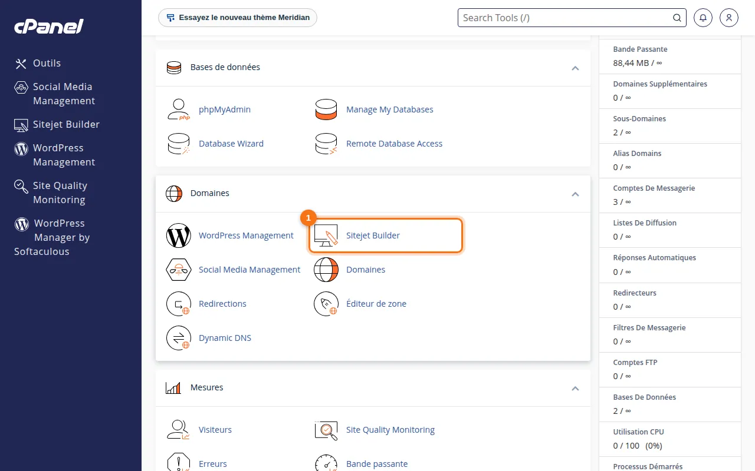Screen dimensions: 755x471
Task: Click the Remote Database Access icon
Action: (326, 144)
